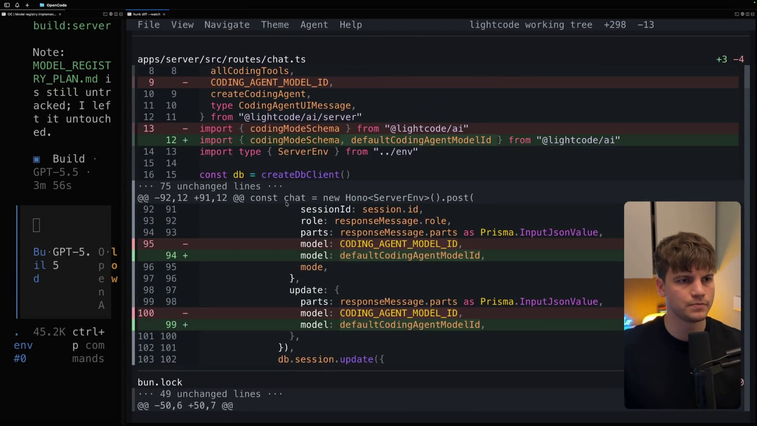Click the createCodingAgent line
The width and height of the screenshot is (757, 426).
[260, 94]
